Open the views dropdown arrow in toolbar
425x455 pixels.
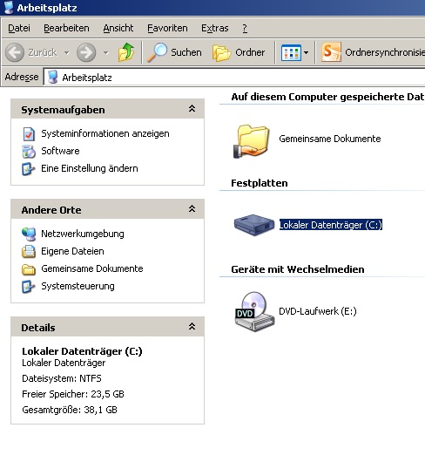tap(307, 53)
